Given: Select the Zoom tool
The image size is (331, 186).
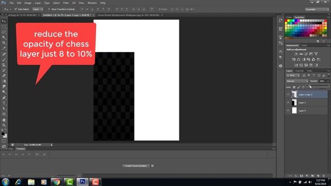Looking at the screenshot, I should coord(4,125).
